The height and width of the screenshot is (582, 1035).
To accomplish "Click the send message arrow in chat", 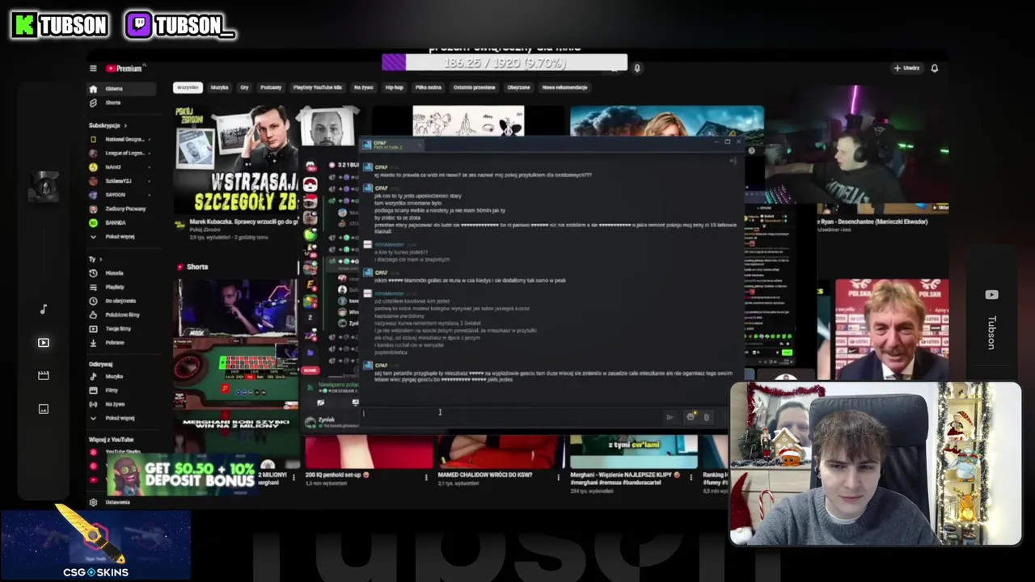I will click(670, 417).
